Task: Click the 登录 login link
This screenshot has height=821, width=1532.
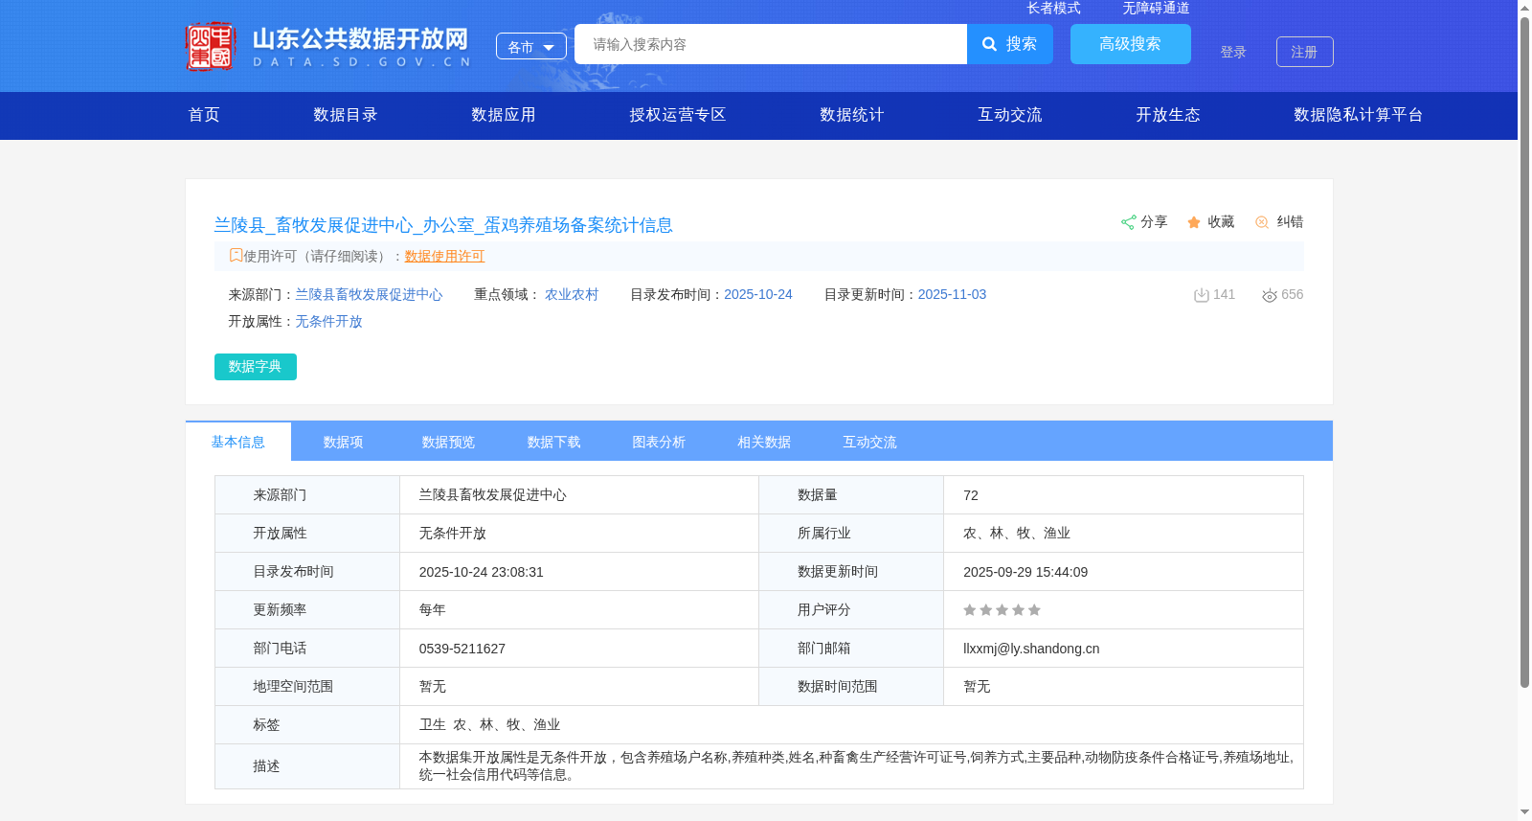Action: click(1233, 52)
